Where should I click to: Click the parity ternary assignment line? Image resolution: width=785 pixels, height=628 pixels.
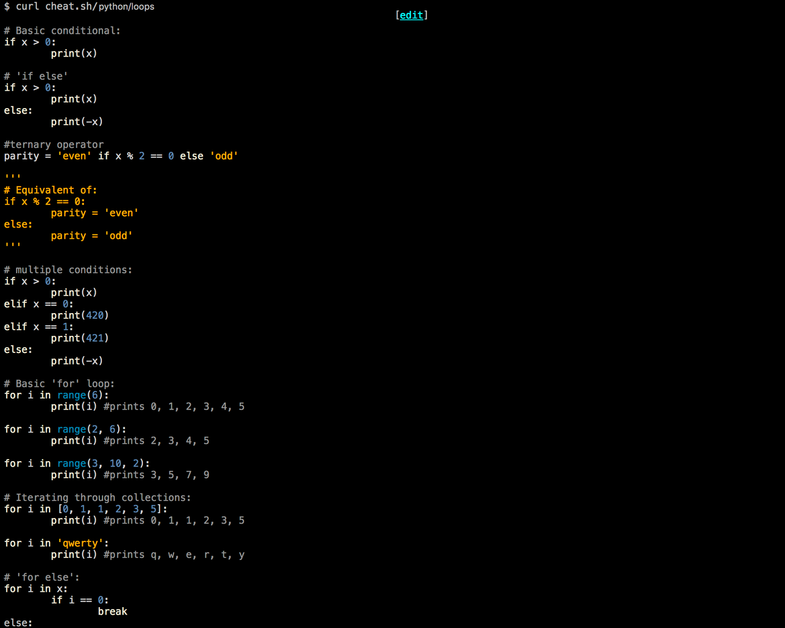pyautogui.click(x=120, y=156)
